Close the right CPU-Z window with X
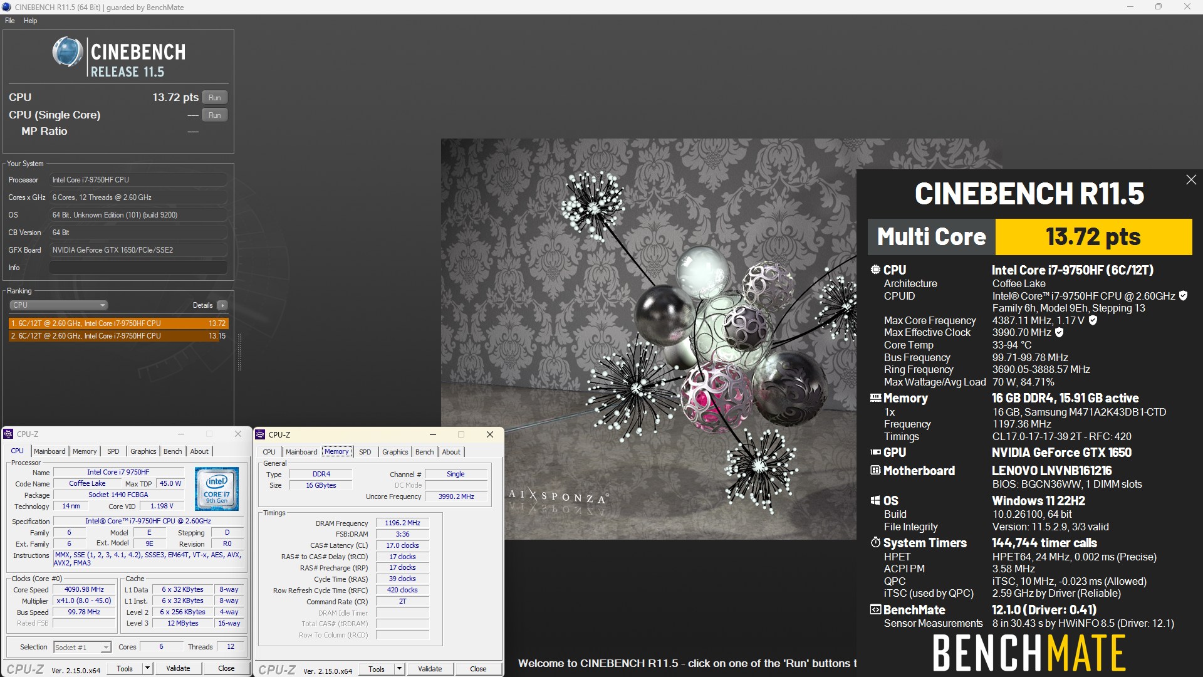 click(490, 434)
